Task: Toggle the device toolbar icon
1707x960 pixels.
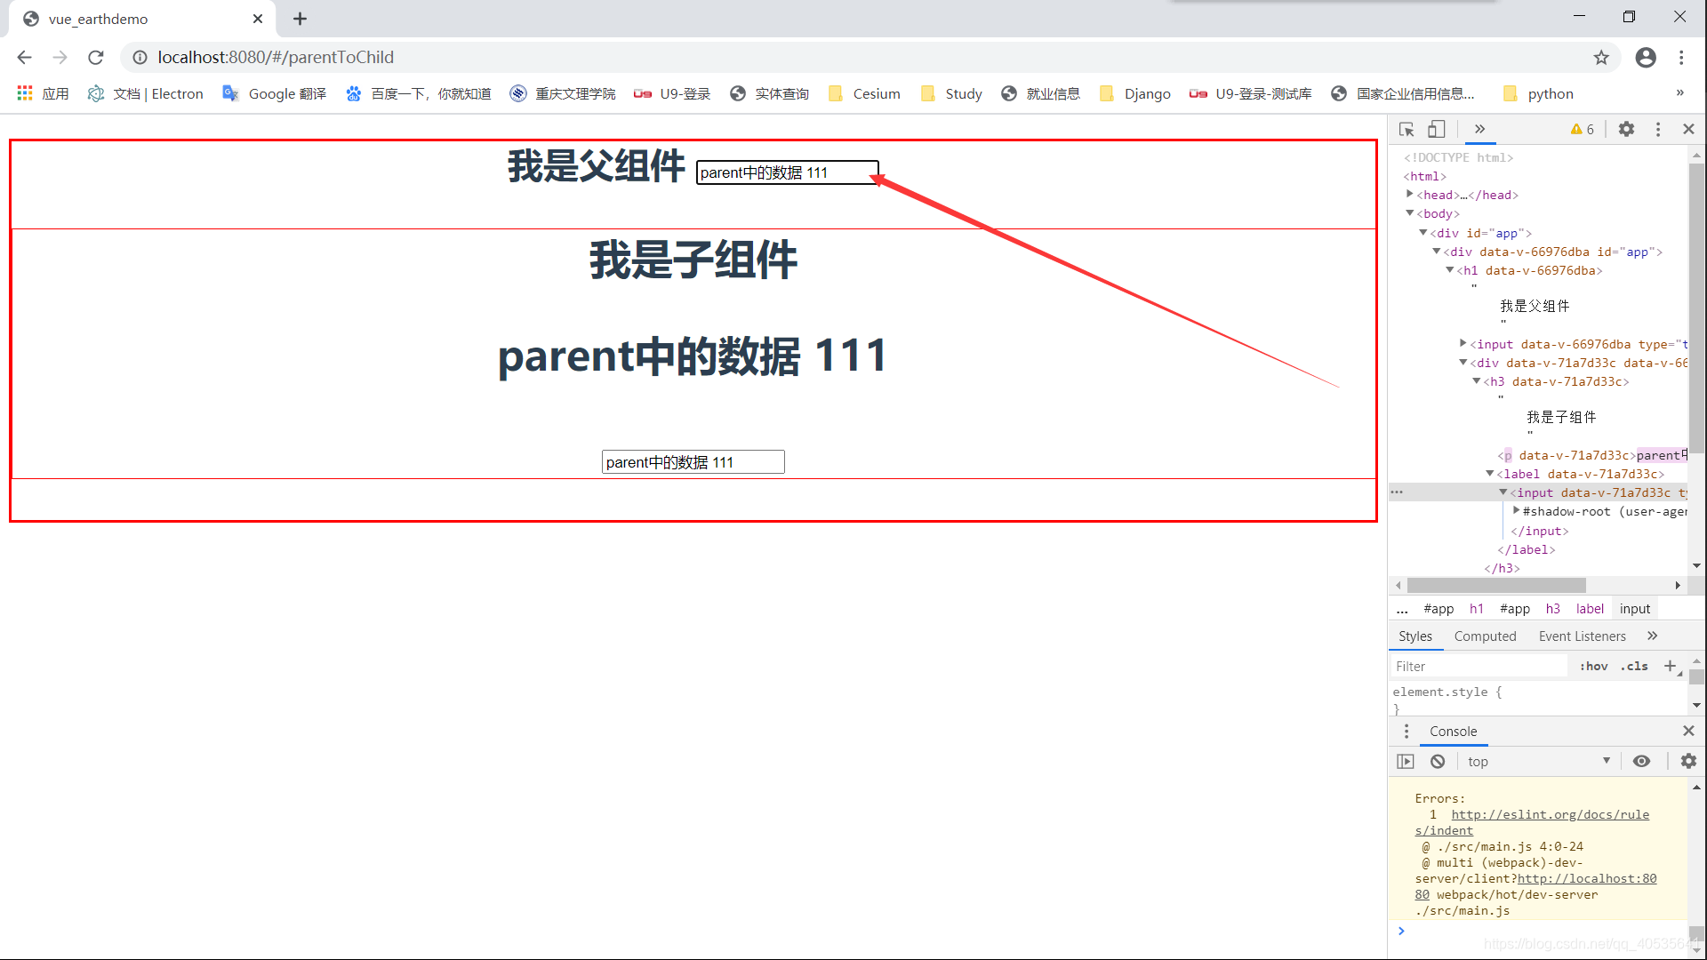Action: [x=1436, y=130]
